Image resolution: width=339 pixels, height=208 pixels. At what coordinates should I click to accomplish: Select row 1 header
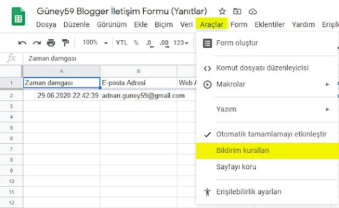point(11,83)
